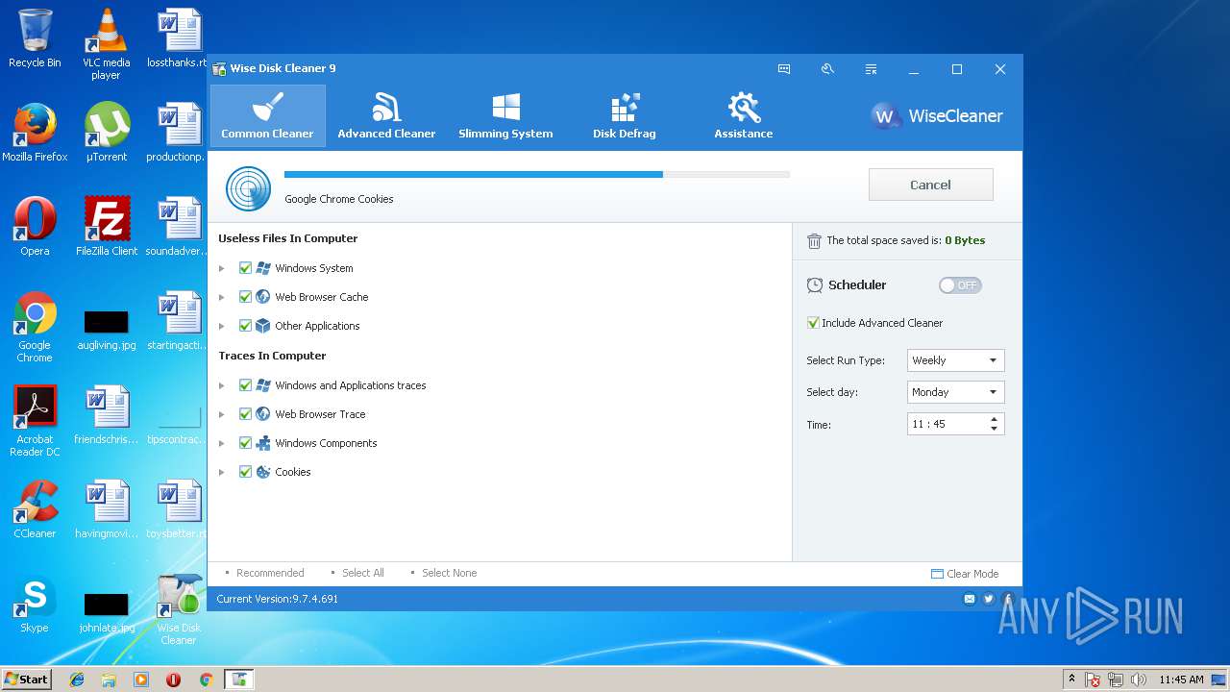Click the Cookies item icon
This screenshot has height=692, width=1230.
point(263,472)
